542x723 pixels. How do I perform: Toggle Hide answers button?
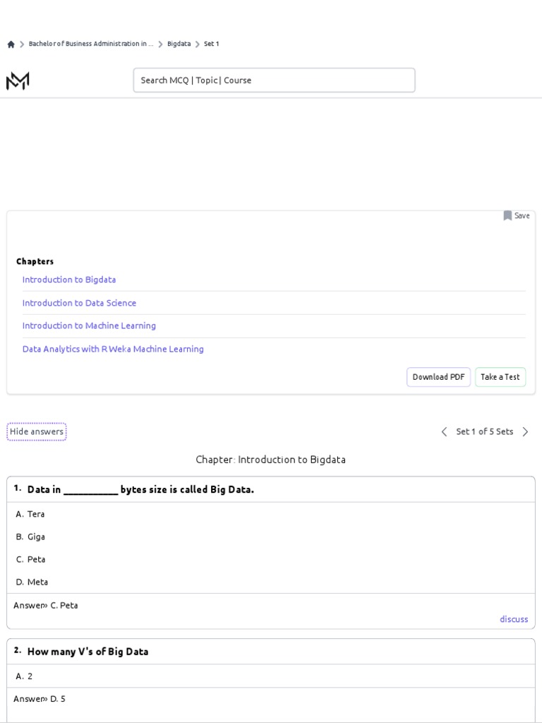(37, 431)
